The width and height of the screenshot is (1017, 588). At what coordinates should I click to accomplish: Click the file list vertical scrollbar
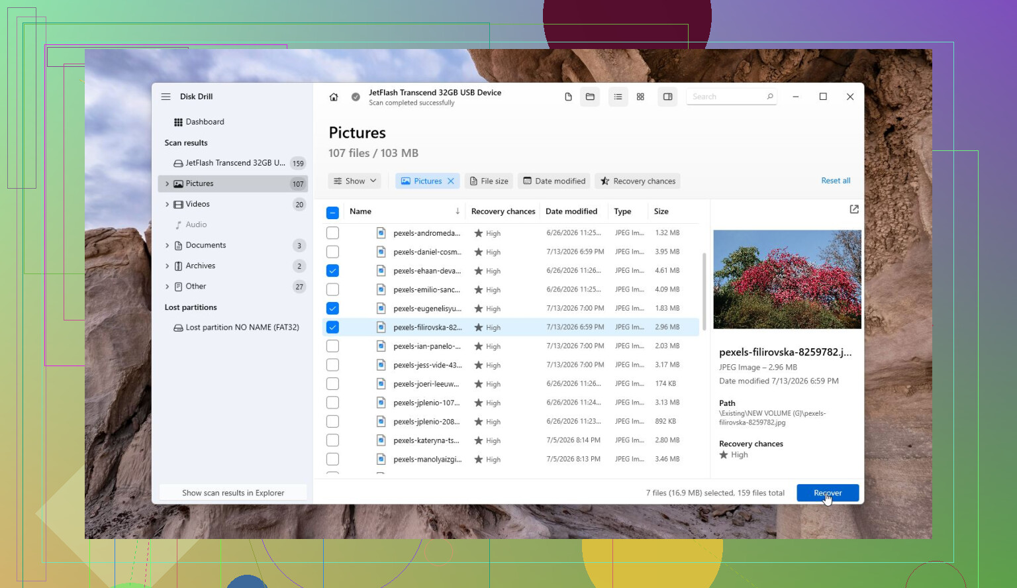coord(704,291)
